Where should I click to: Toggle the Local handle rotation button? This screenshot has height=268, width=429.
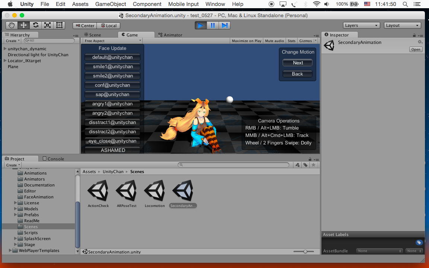109,25
